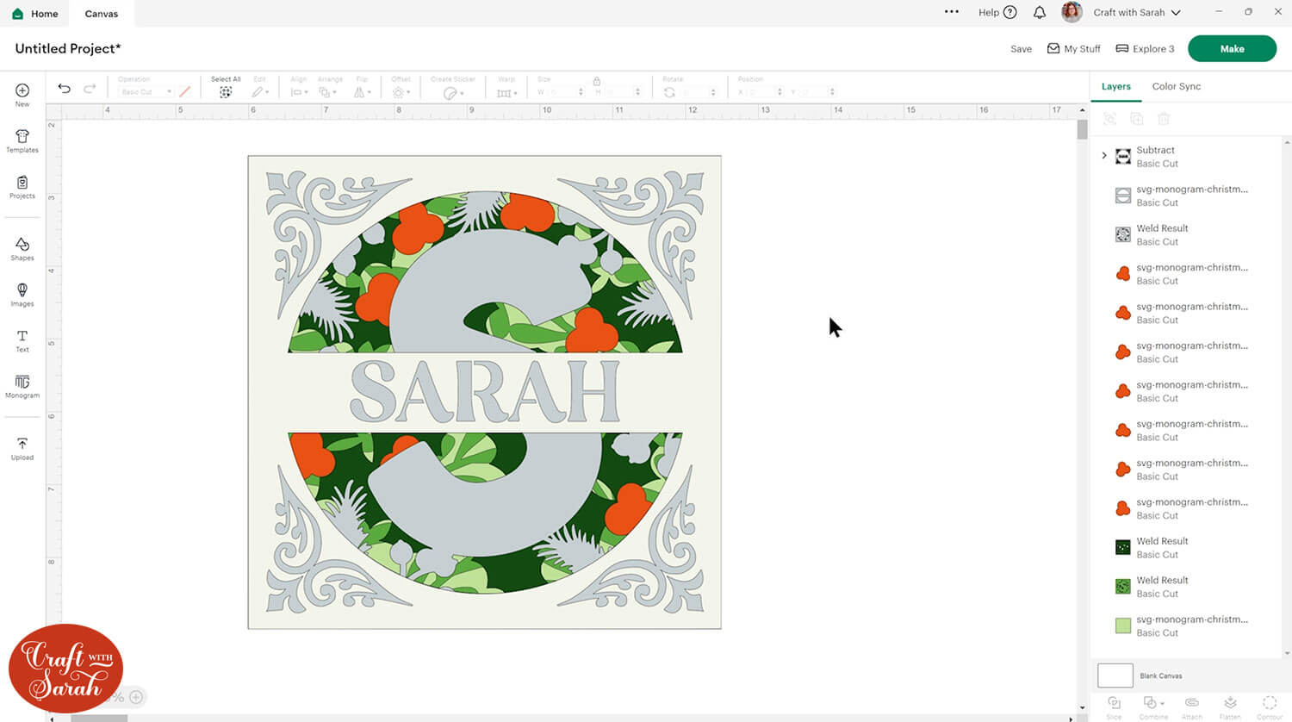Open the Monogram maker
Viewport: 1292px width, 722px height.
pos(22,386)
